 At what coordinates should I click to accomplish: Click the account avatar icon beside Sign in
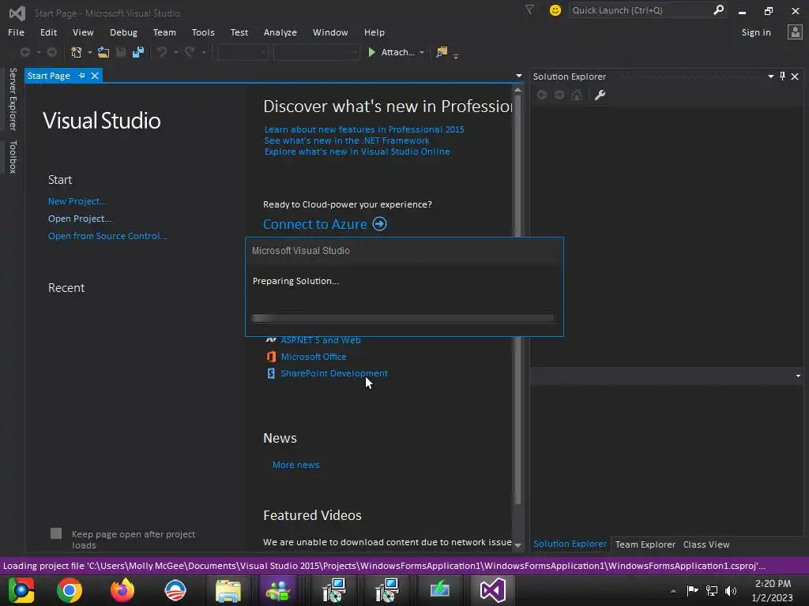pyautogui.click(x=795, y=32)
